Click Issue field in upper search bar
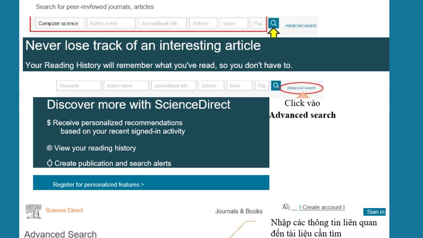The height and width of the screenshot is (238, 423). tap(234, 23)
